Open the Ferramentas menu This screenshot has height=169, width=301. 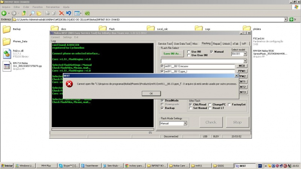click(x=53, y=7)
